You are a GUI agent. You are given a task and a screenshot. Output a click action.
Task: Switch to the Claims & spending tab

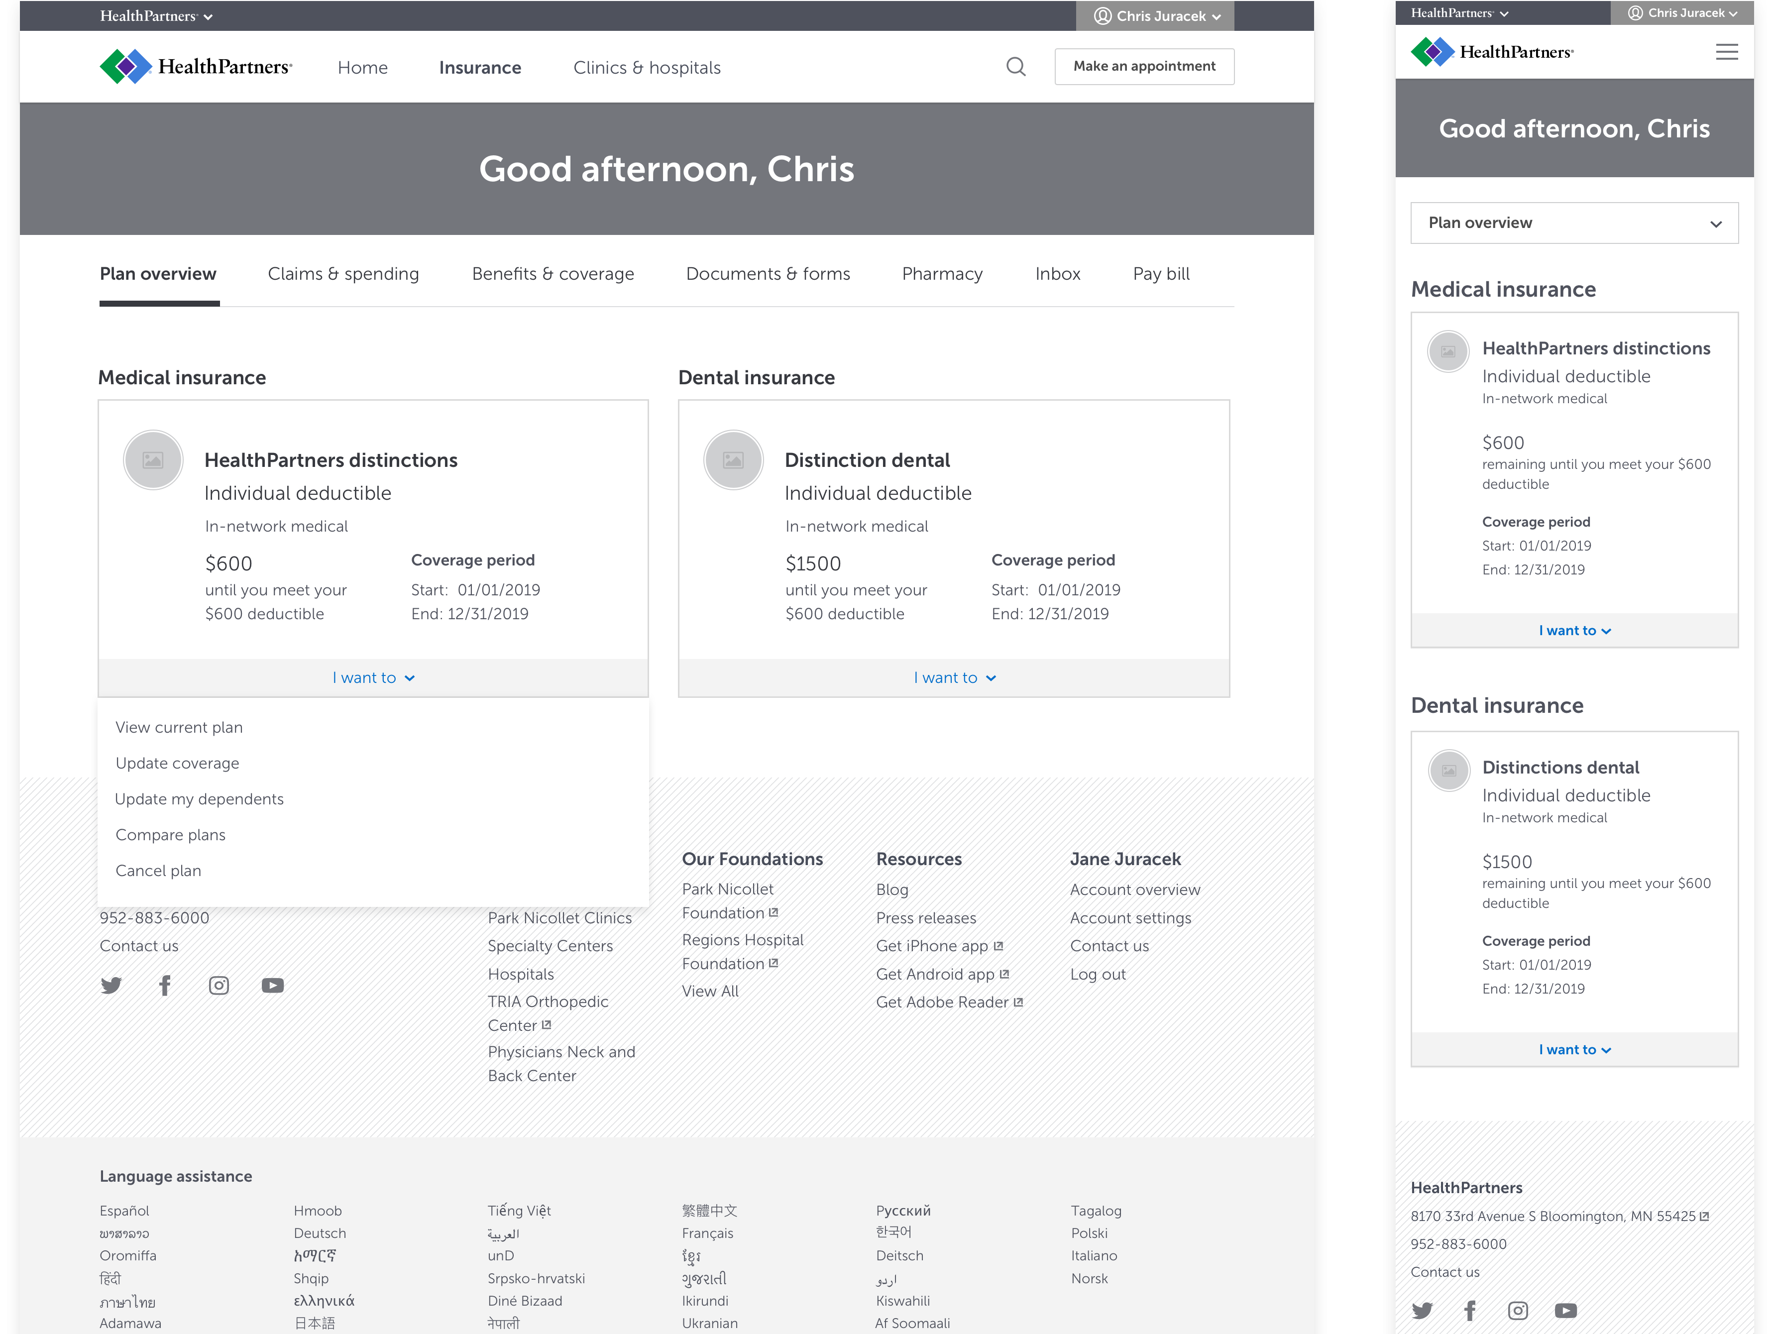[343, 274]
